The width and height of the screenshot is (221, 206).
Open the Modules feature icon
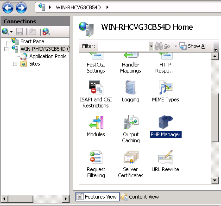point(96,122)
